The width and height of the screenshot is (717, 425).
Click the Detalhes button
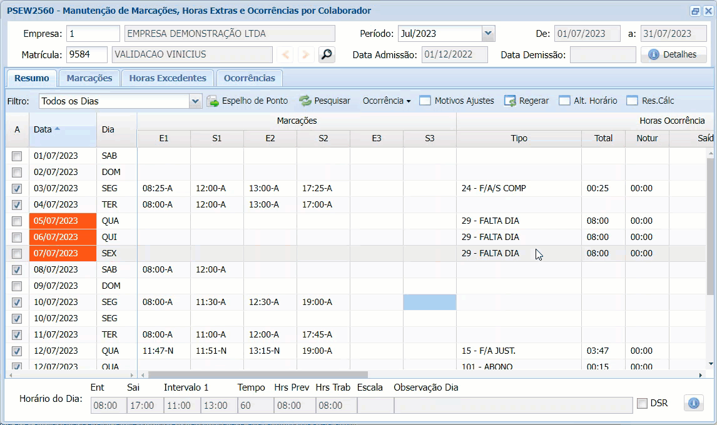pyautogui.click(x=673, y=55)
